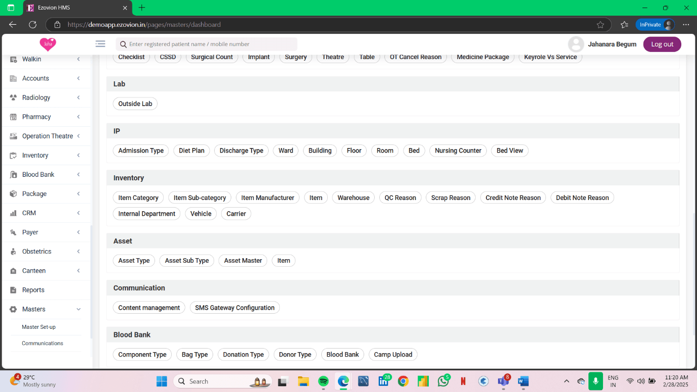Screen dimensions: 697x392
Task: Click the Log out button
Action: coord(662,44)
